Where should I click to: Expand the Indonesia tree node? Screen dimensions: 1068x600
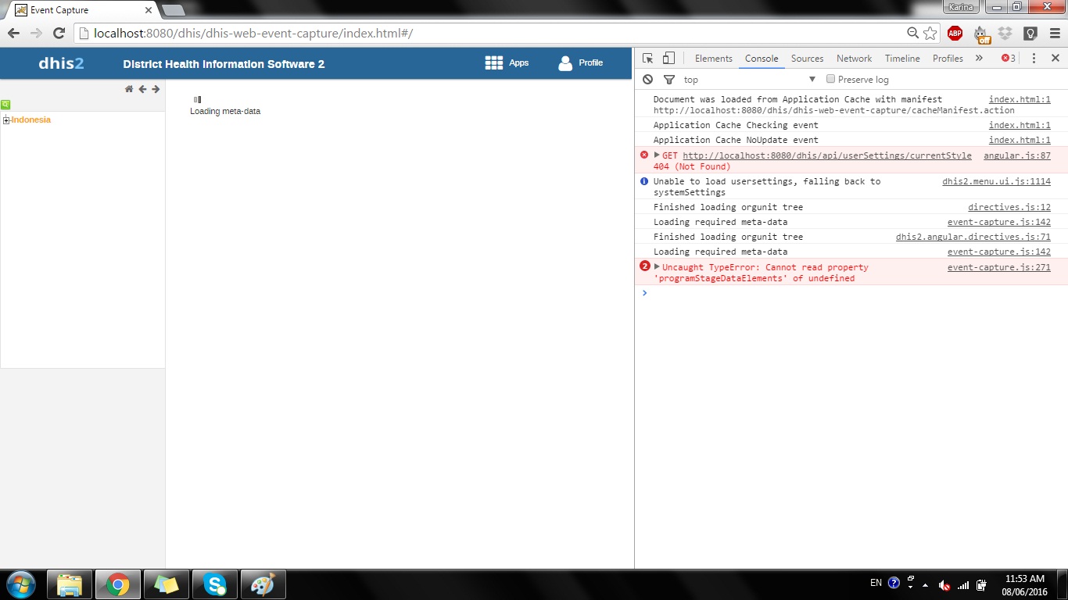click(6, 120)
